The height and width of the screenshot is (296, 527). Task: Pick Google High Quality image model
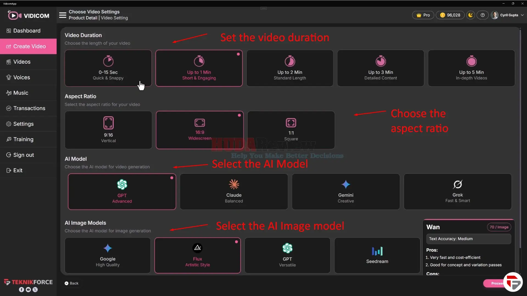pyautogui.click(x=108, y=255)
